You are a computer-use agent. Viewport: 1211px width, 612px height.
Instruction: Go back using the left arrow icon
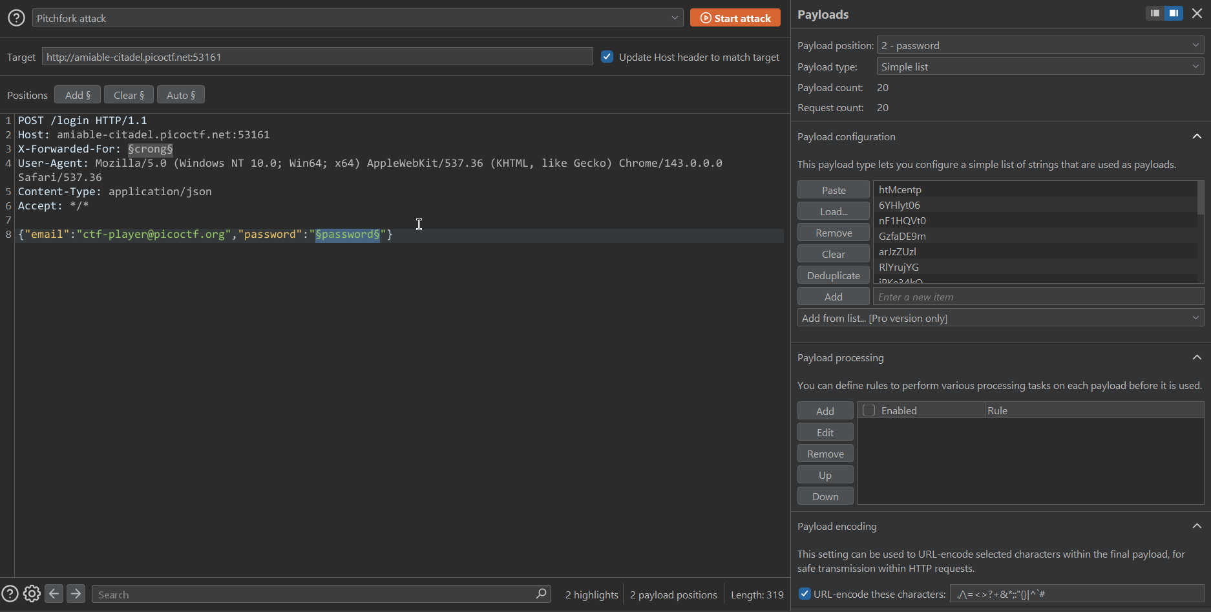[54, 594]
